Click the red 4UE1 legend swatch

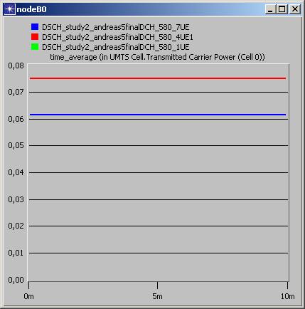pos(35,37)
